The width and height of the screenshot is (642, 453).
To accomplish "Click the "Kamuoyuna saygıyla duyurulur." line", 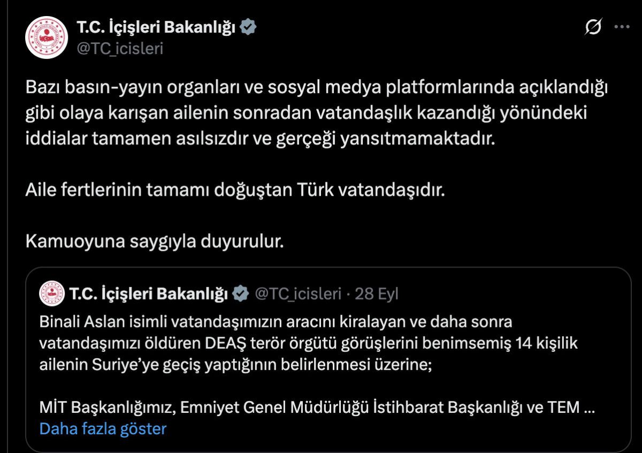I will click(x=154, y=241).
